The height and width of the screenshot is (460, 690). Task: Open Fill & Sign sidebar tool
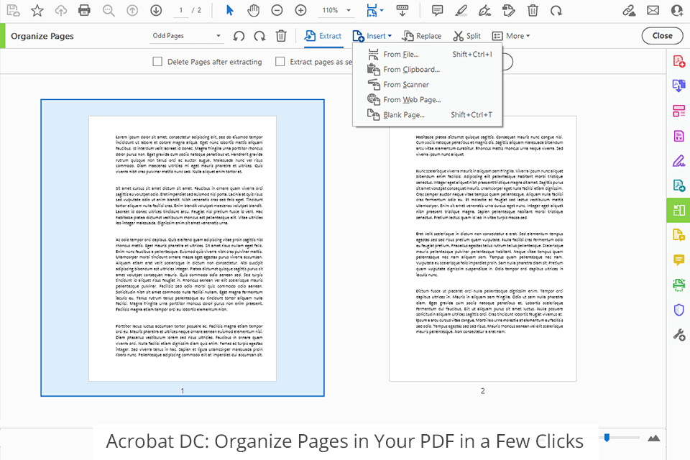click(678, 161)
